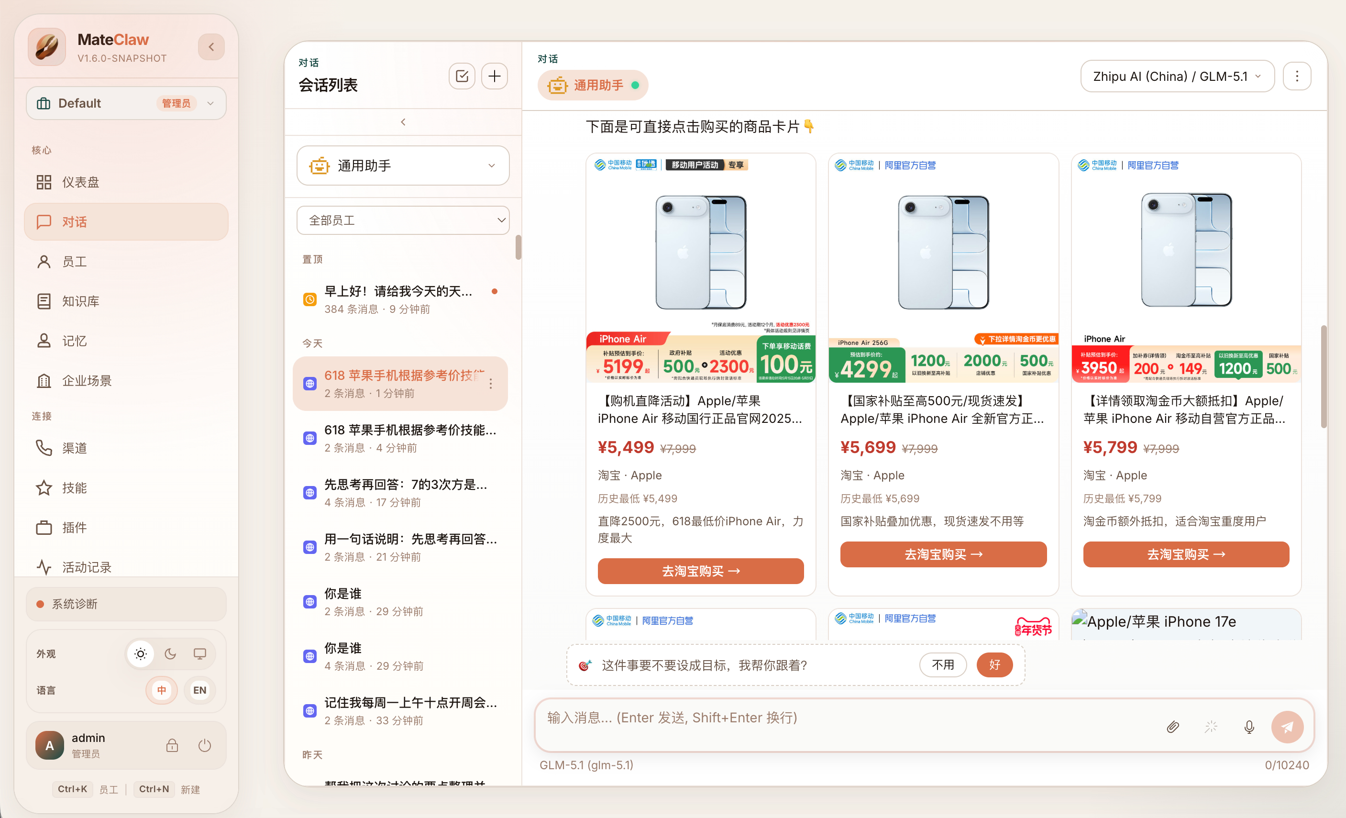Open the 全部员工 filter dropdown

(x=403, y=220)
